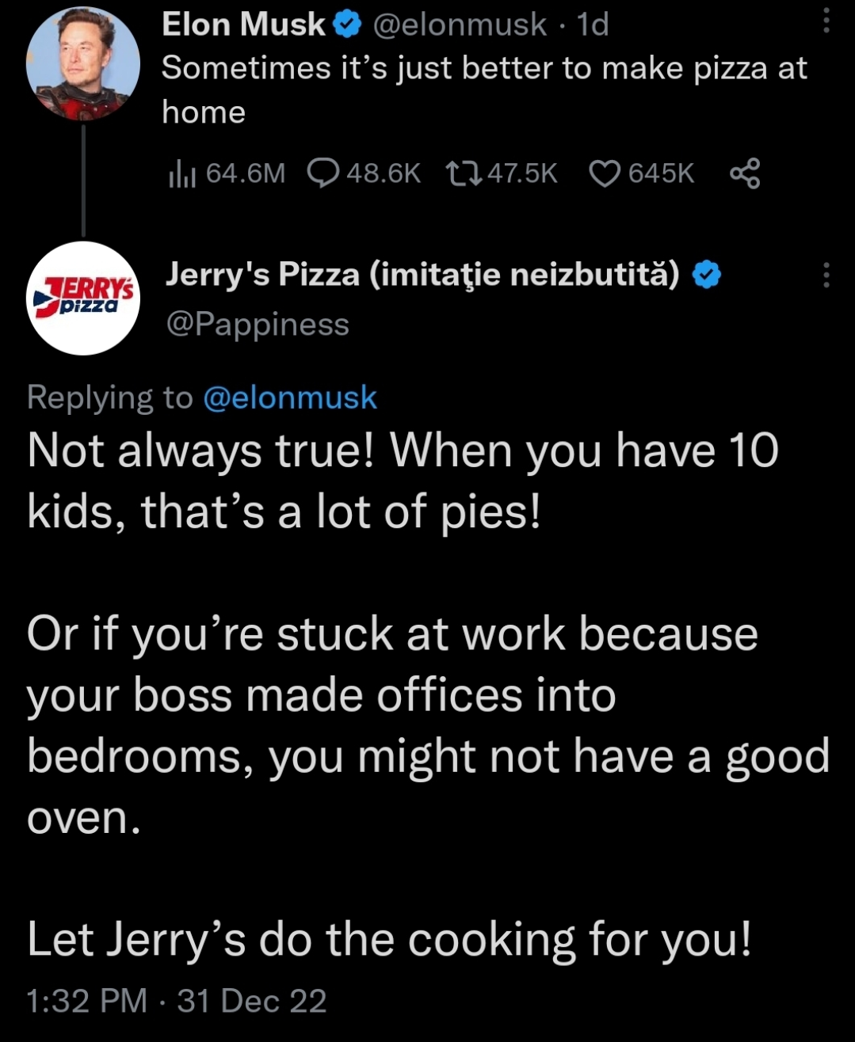Image resolution: width=855 pixels, height=1042 pixels.
Task: Open the top tweet author's profile picture
Action: coord(82,63)
